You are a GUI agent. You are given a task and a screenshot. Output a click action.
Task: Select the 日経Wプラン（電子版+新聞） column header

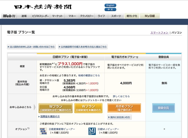(70, 57)
